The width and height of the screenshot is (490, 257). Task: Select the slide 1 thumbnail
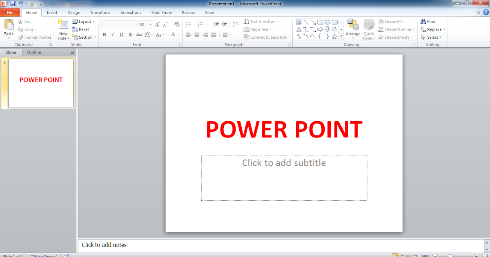pos(41,83)
